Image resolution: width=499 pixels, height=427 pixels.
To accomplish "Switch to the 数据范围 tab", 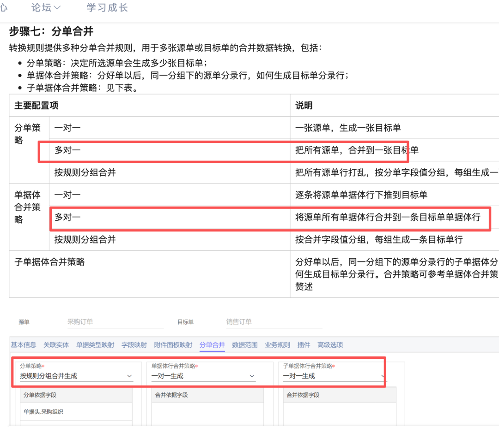I will [245, 345].
